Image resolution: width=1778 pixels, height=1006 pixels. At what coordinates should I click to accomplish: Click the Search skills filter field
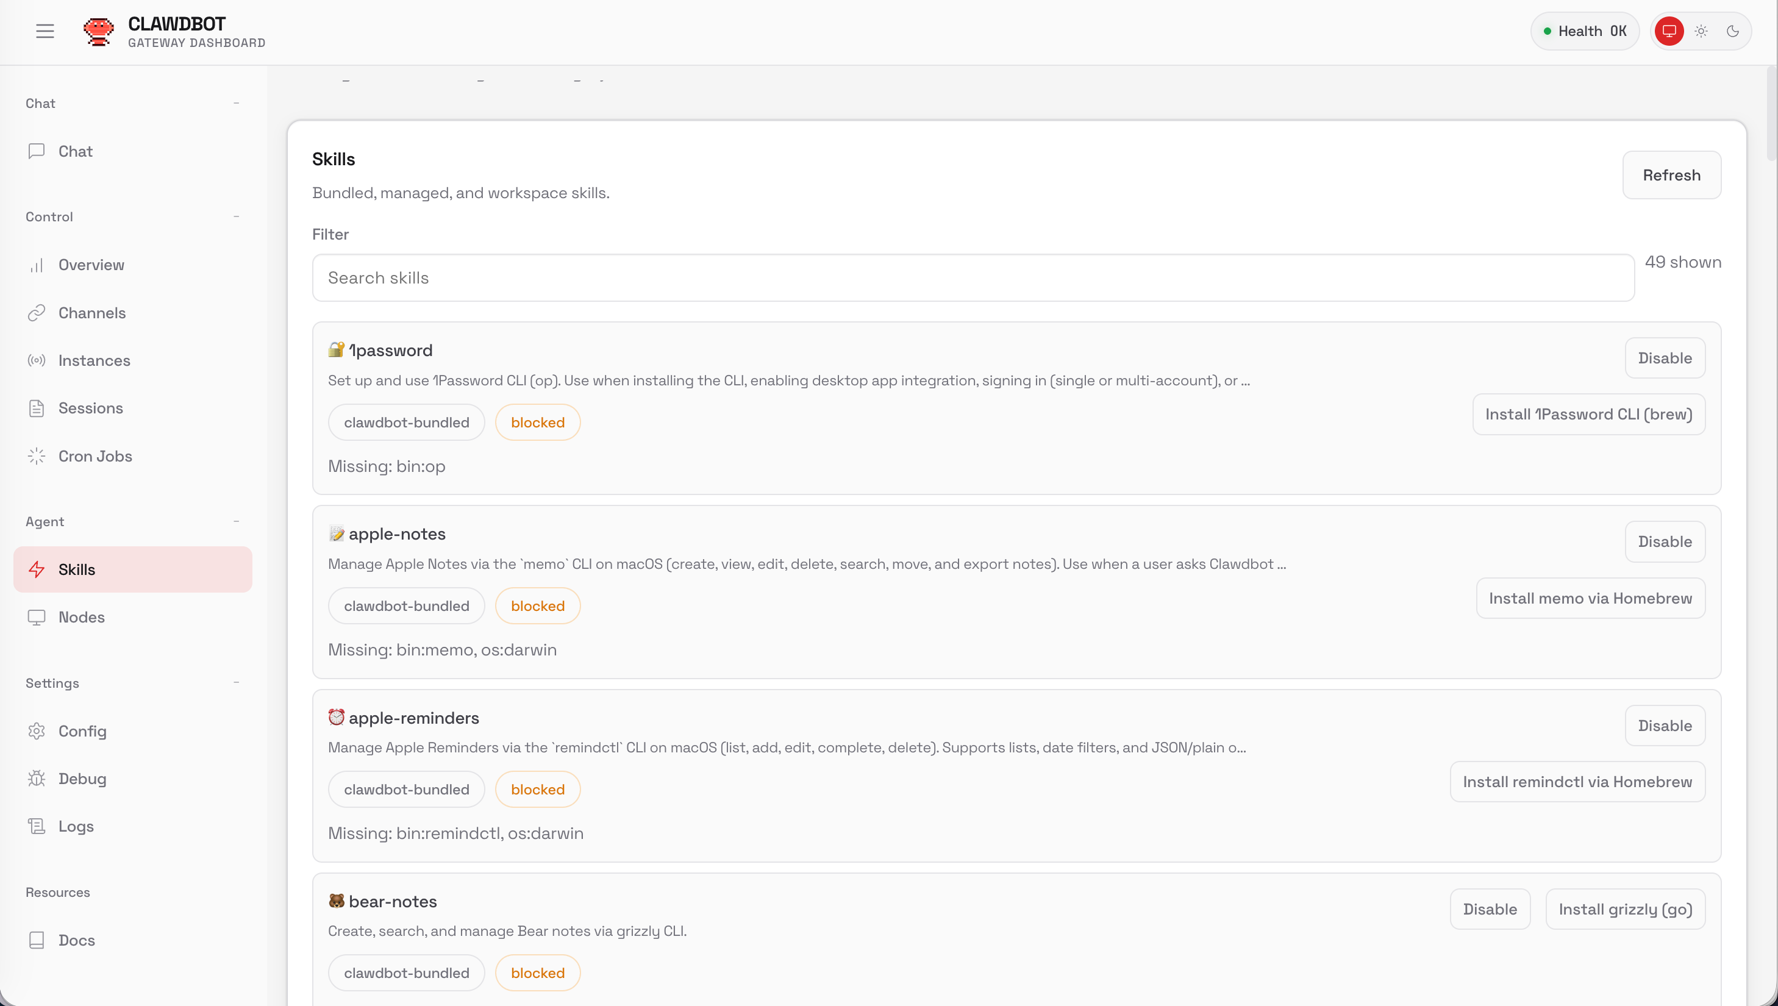point(973,278)
